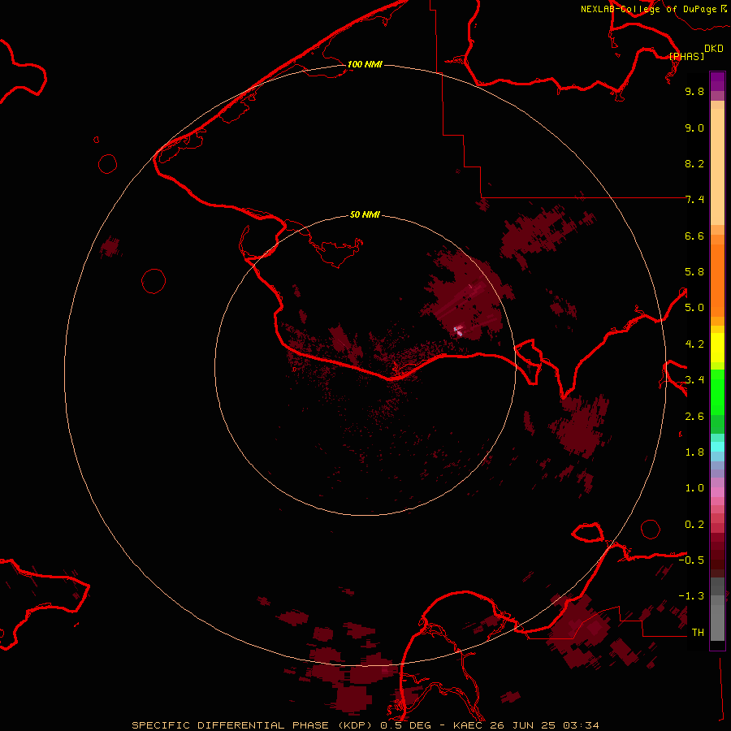Click the bright green band of the color scale
Screen dimensions: 731x731
(717, 392)
